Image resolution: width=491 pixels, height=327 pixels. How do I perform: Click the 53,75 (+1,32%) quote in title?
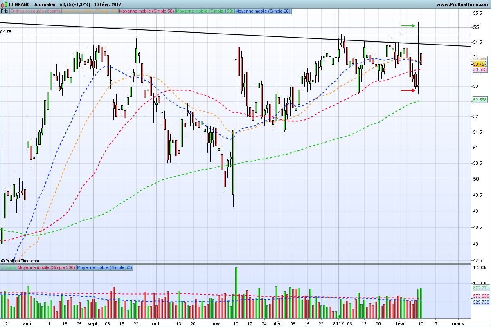[75, 4]
